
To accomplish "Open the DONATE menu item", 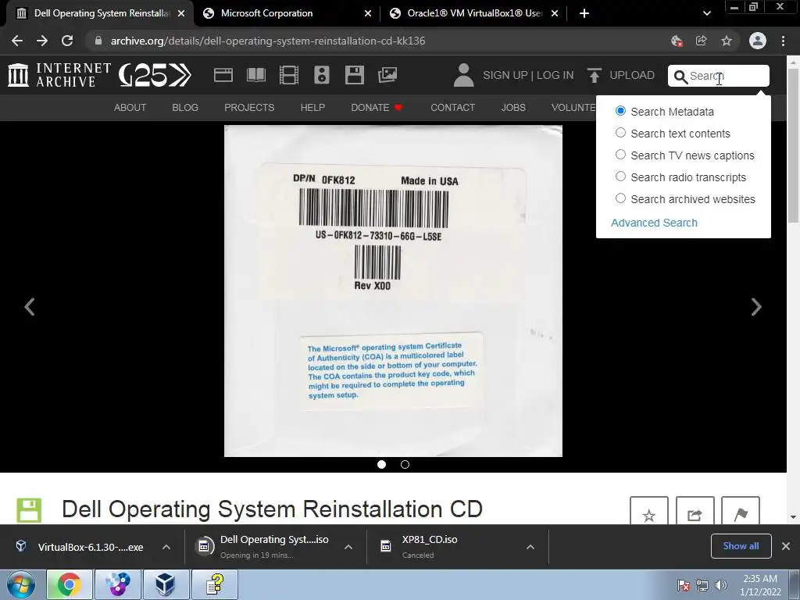I will tap(377, 108).
